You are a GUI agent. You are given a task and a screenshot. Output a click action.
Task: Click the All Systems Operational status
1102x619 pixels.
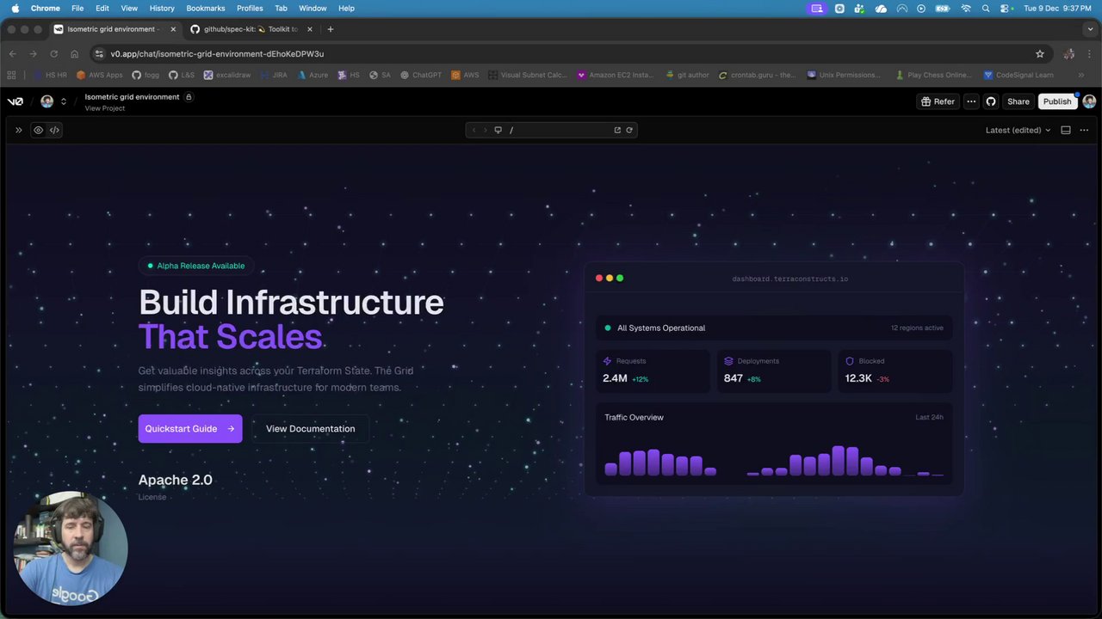pos(661,328)
